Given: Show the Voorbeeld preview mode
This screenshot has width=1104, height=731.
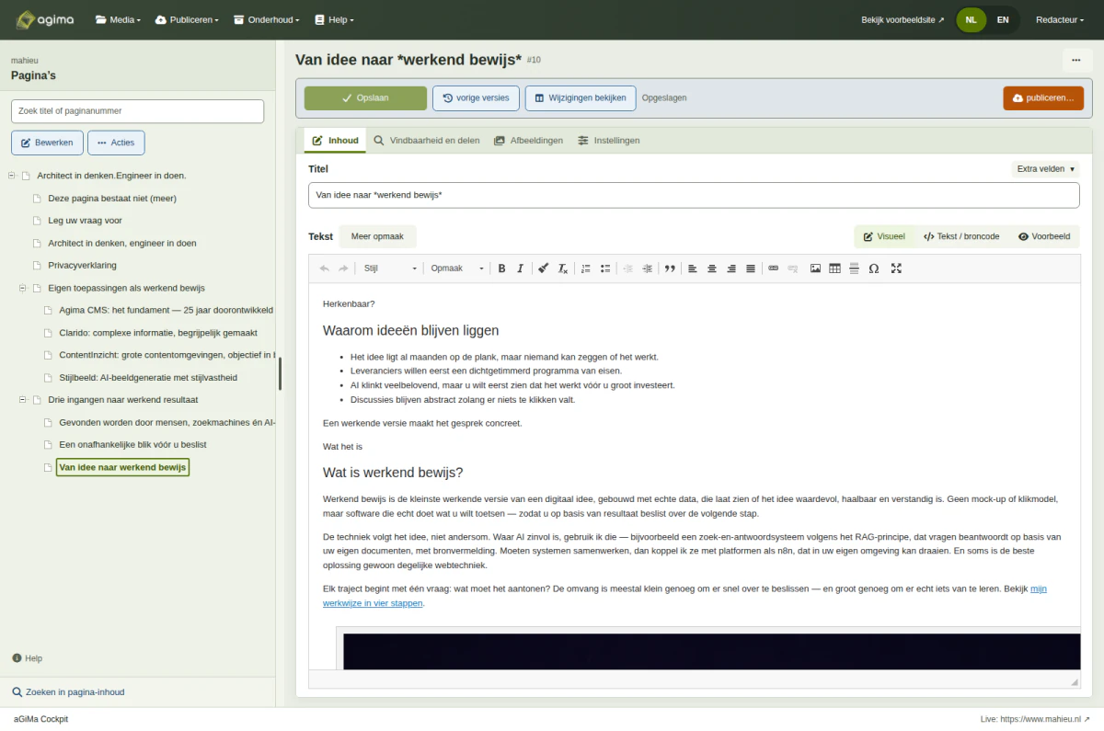Looking at the screenshot, I should pos(1044,236).
